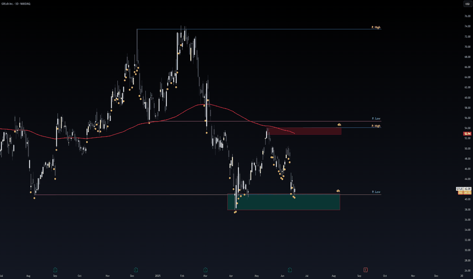Select the red supply zone rectangle
473x279 pixels.
tap(305, 131)
